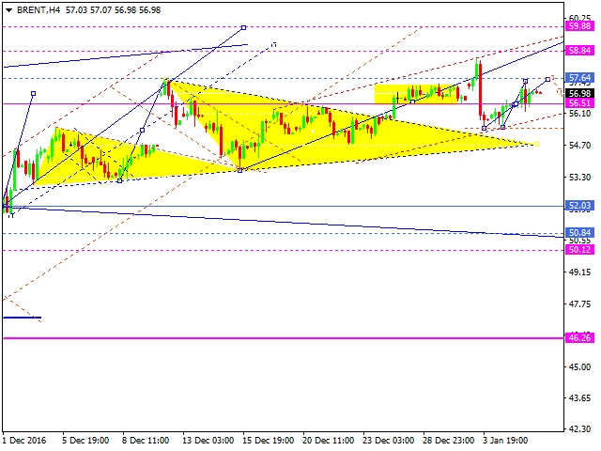The width and height of the screenshot is (601, 451).
Task: Select the OHLC values 57.03 57.07 56.98 56.98
Action: coord(113,10)
